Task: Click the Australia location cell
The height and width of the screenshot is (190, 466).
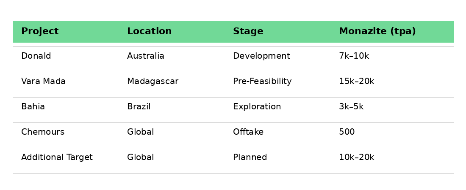Action: 145,56
